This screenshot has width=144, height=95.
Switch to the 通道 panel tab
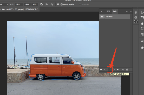coord(108,11)
